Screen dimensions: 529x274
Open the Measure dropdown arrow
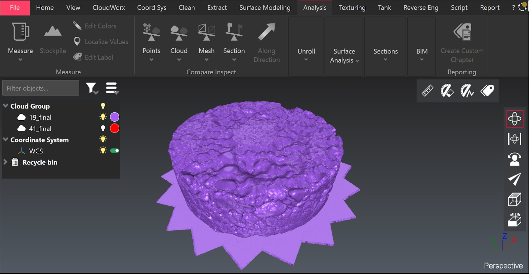click(20, 60)
